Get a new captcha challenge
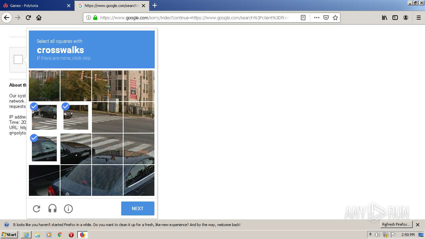The height and width of the screenshot is (239, 425). (37, 208)
